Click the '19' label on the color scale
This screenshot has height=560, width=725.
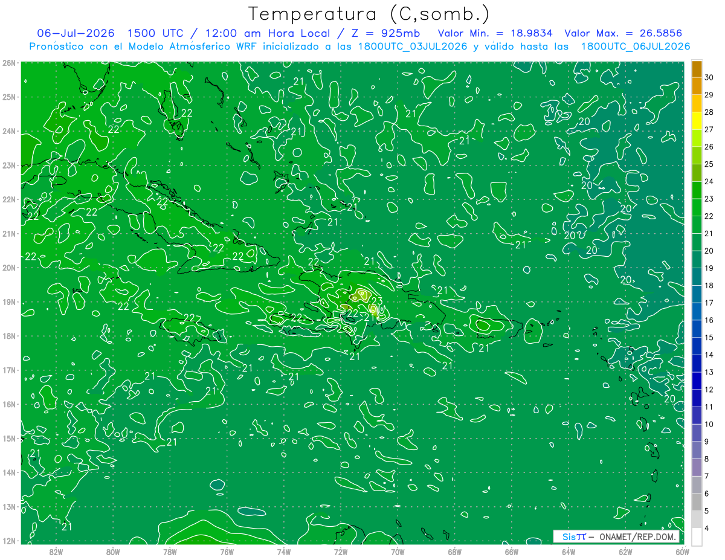[709, 268]
